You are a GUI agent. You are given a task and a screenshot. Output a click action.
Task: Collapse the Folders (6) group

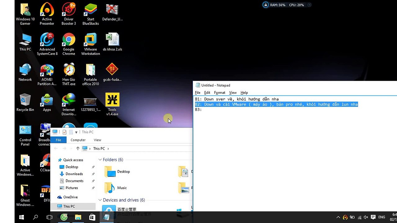[x=100, y=160]
